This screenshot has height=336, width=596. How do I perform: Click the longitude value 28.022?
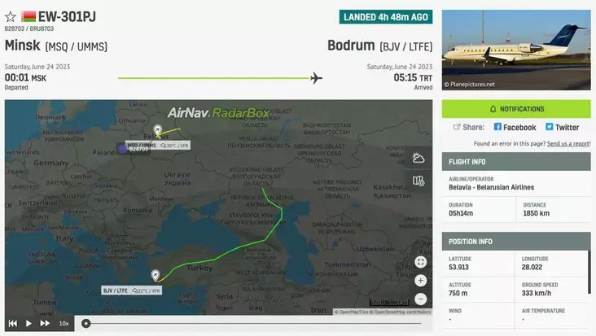pyautogui.click(x=532, y=268)
